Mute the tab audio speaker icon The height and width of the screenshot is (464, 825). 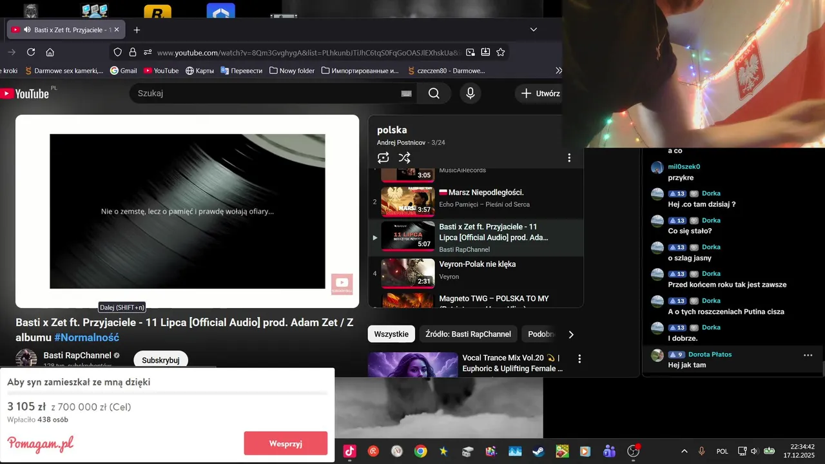click(27, 30)
